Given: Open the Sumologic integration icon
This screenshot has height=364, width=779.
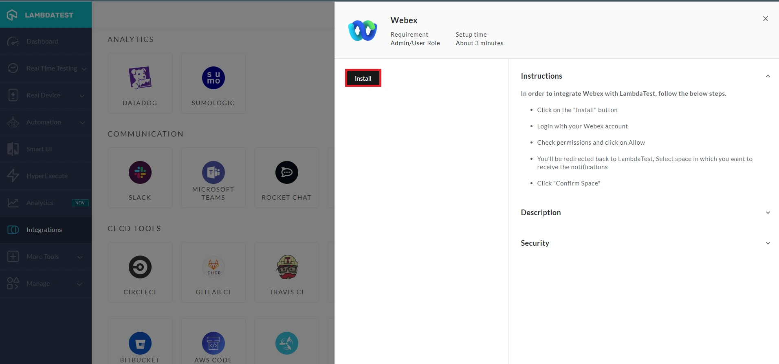Looking at the screenshot, I should pos(213,78).
